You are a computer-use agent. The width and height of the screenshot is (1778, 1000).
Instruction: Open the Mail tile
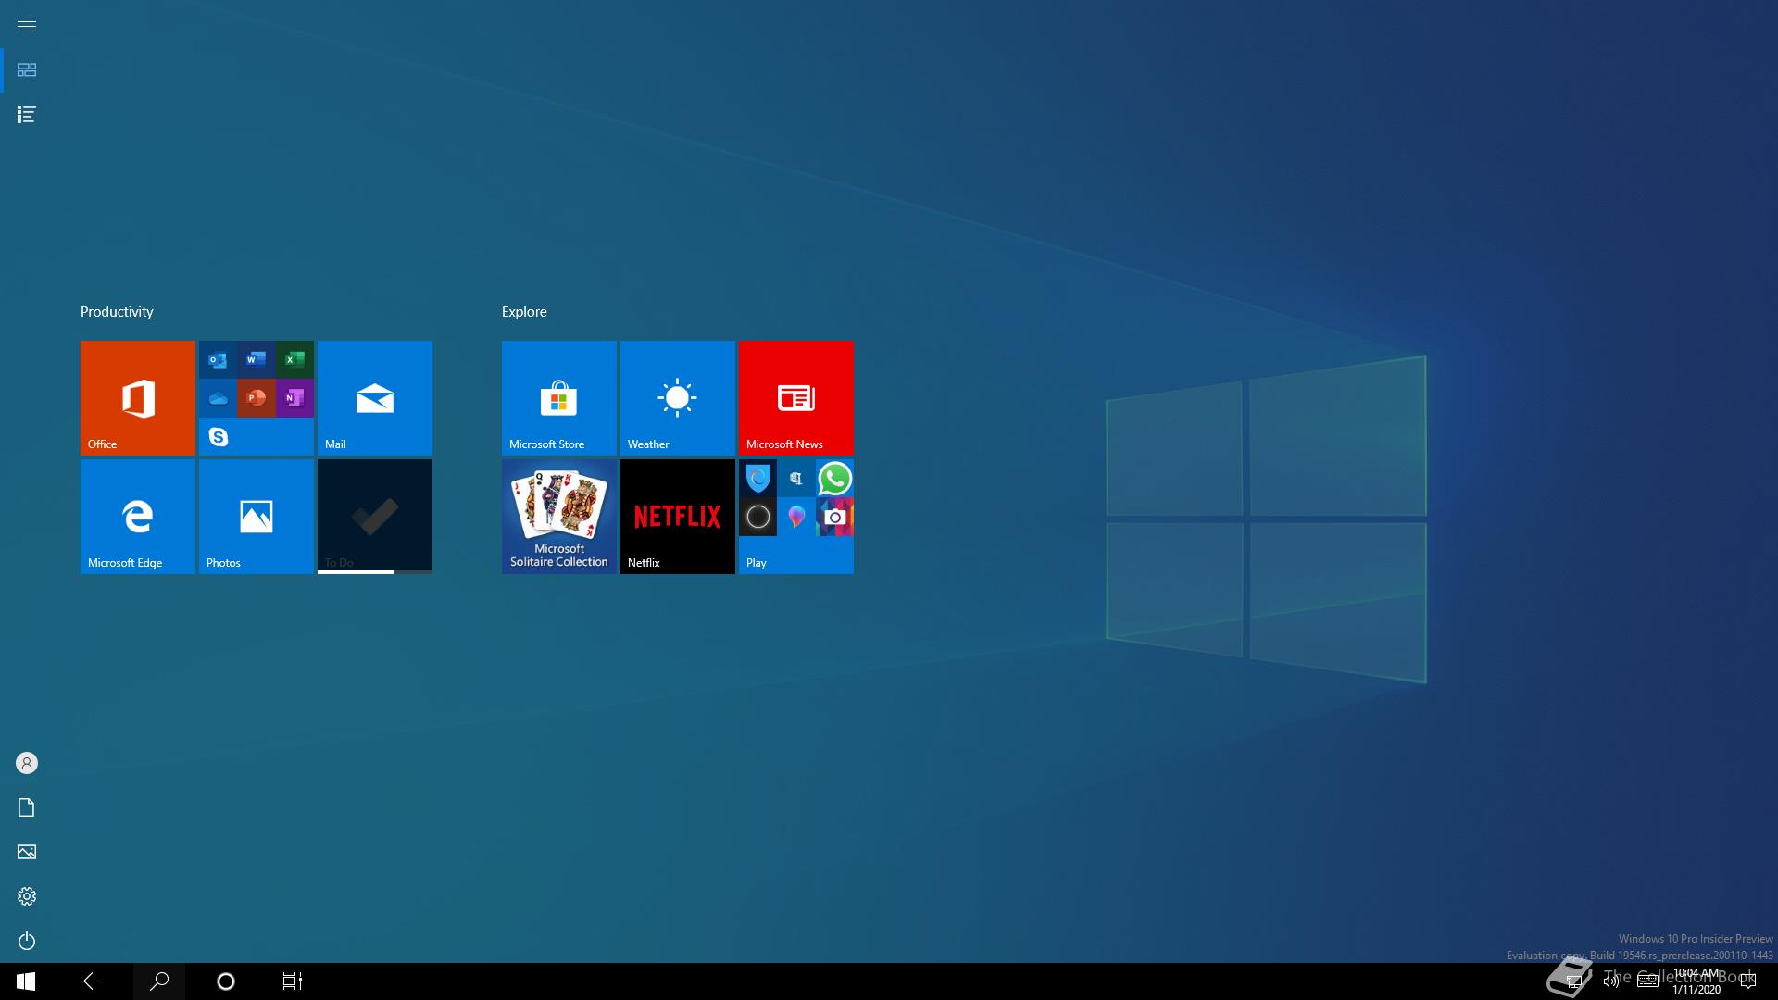(x=375, y=398)
